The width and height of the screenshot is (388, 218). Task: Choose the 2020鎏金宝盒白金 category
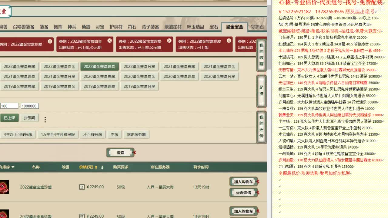[x=139, y=76]
